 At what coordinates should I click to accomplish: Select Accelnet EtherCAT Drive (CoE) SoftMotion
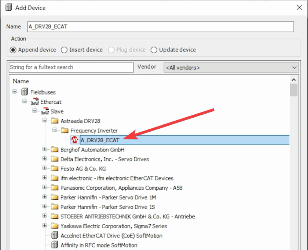pos(111,236)
